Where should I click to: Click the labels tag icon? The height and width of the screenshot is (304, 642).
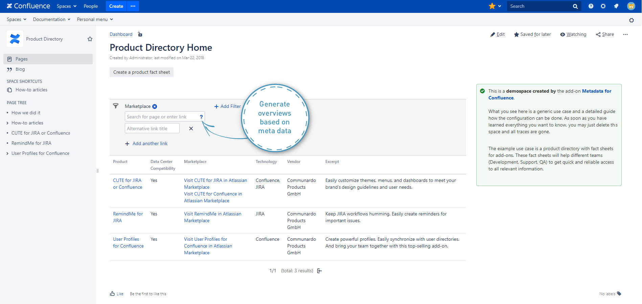[619, 294]
